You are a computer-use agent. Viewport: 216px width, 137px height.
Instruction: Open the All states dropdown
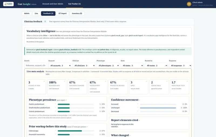tap(132, 65)
